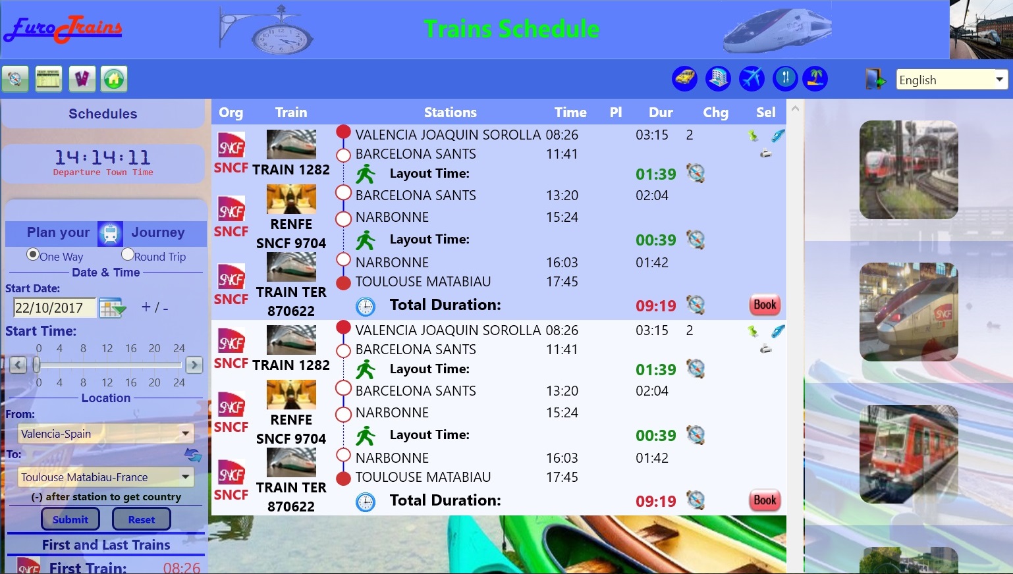Submit the journey search
The image size is (1013, 574).
(70, 519)
